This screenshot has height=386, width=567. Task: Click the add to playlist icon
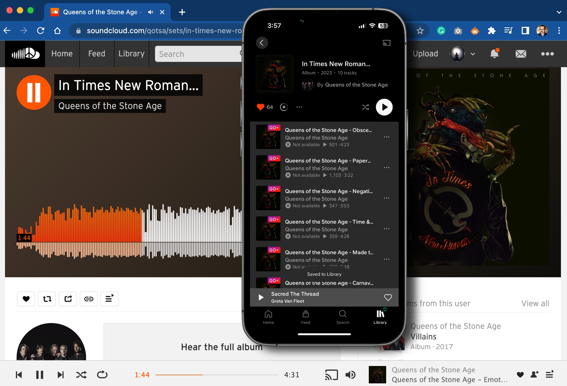(x=109, y=298)
